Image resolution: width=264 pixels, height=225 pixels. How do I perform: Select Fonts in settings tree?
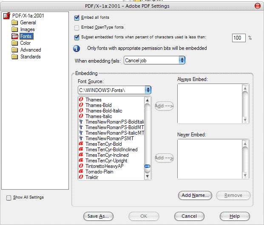tap(26, 36)
